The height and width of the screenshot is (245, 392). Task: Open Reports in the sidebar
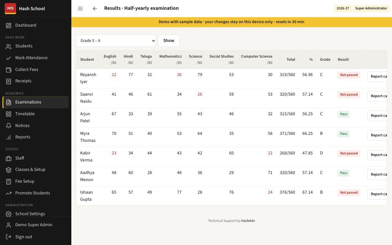coord(36,137)
